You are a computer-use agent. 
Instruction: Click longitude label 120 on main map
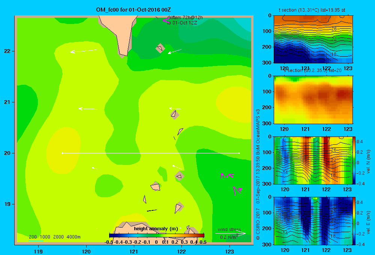(86, 251)
